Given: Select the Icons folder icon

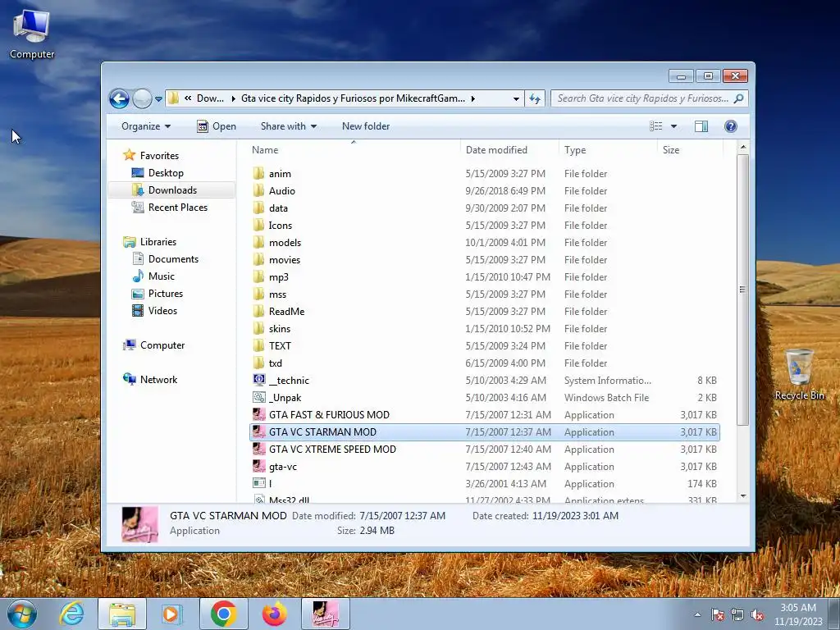Looking at the screenshot, I should point(258,225).
